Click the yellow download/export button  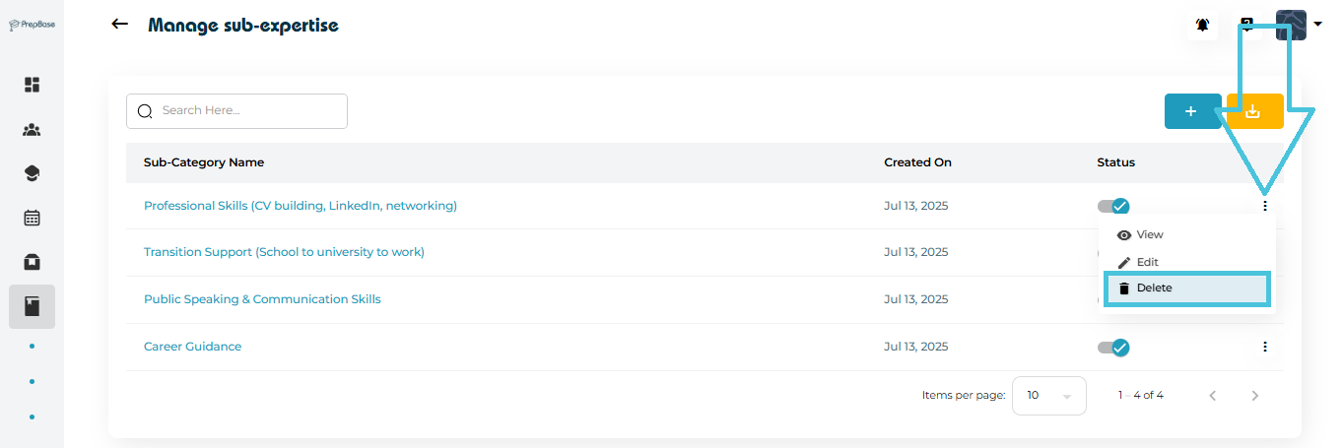tap(1253, 111)
